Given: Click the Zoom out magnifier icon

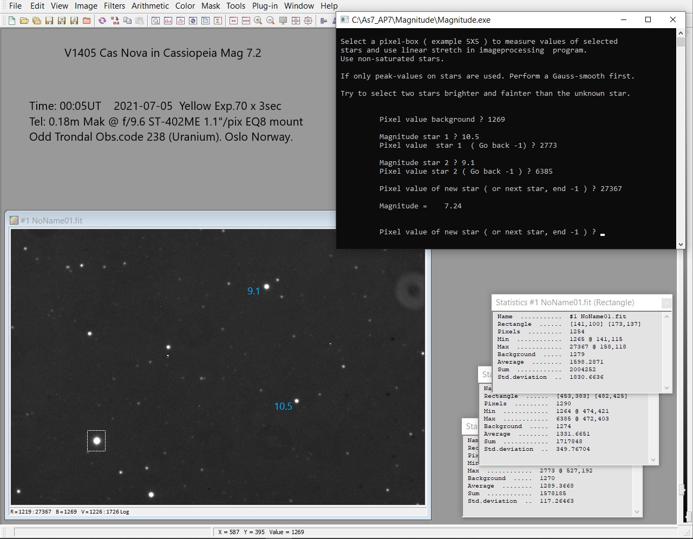Looking at the screenshot, I should click(x=271, y=21).
